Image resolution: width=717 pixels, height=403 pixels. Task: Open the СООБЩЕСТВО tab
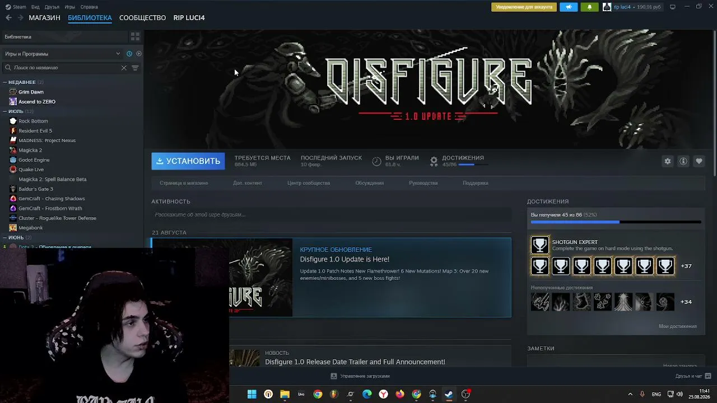[x=142, y=18]
